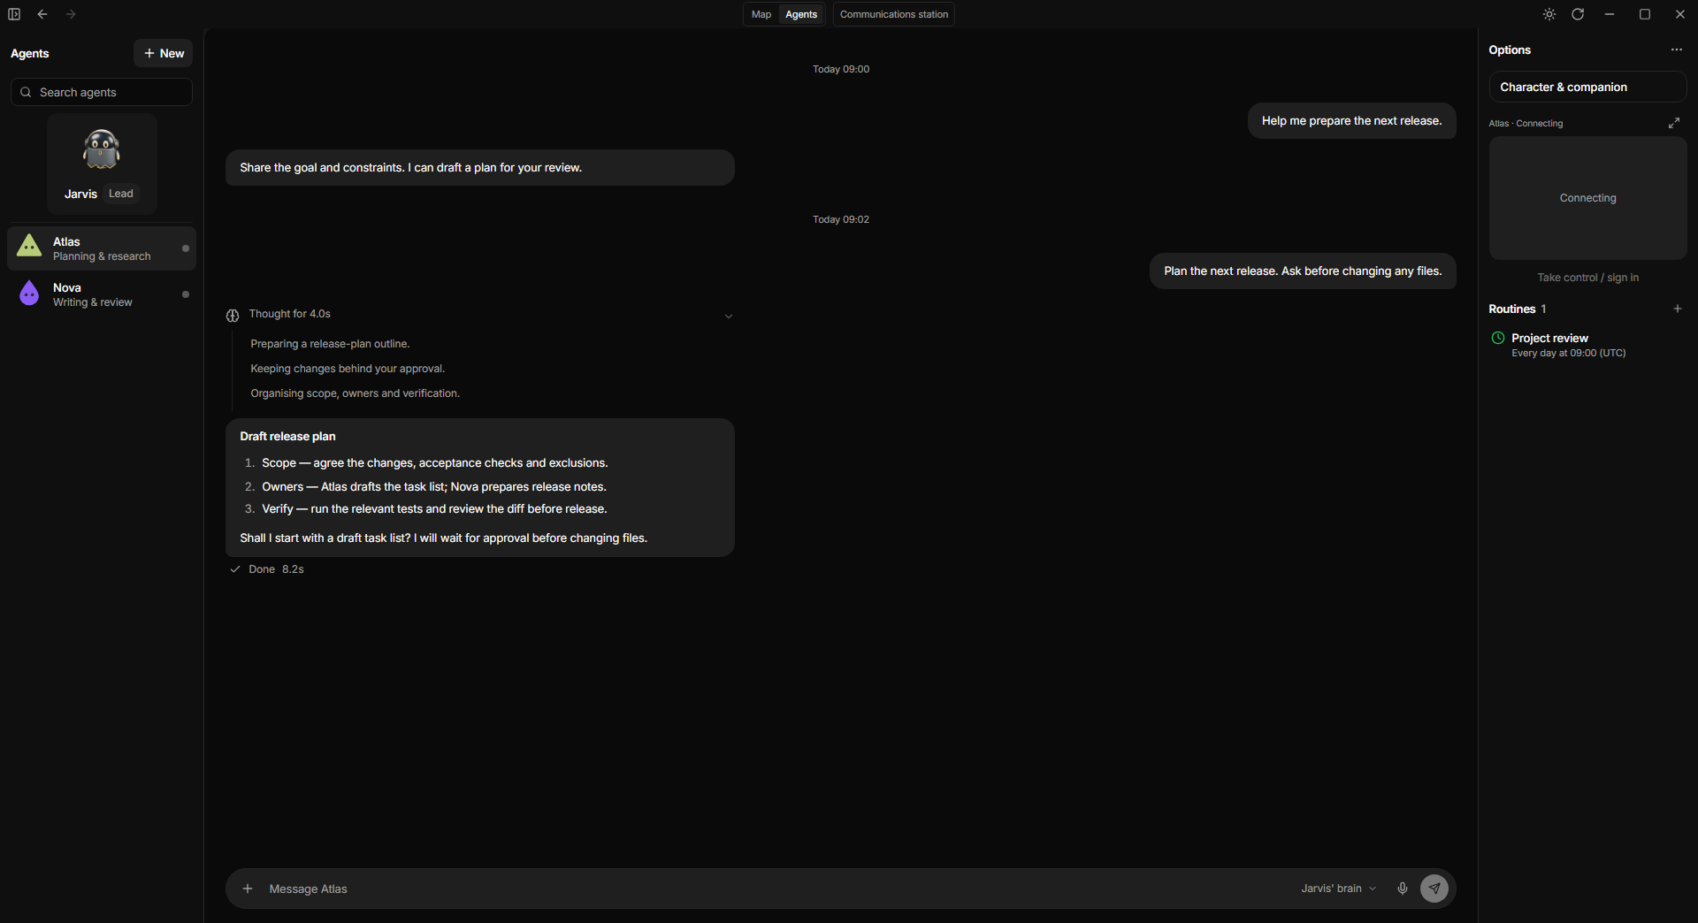Go back with the left arrow
Screen dimensions: 1698x923
(x=42, y=14)
